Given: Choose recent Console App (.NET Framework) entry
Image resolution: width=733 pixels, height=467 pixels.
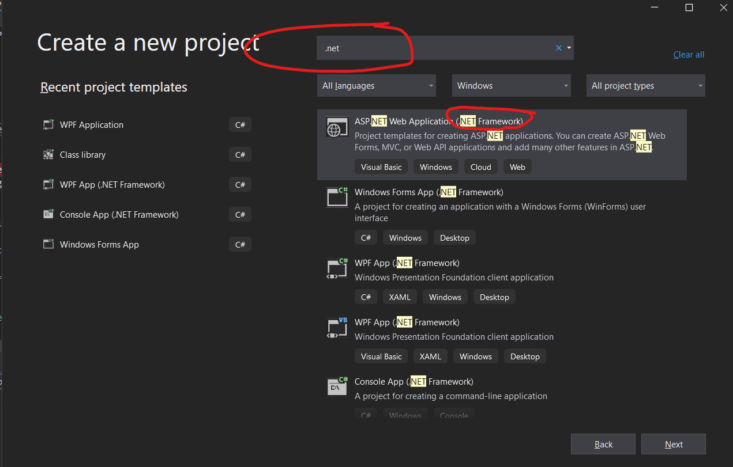Looking at the screenshot, I should click(x=147, y=215).
